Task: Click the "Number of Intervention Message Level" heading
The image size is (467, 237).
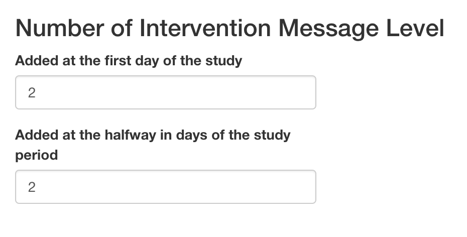Action: pyautogui.click(x=230, y=29)
